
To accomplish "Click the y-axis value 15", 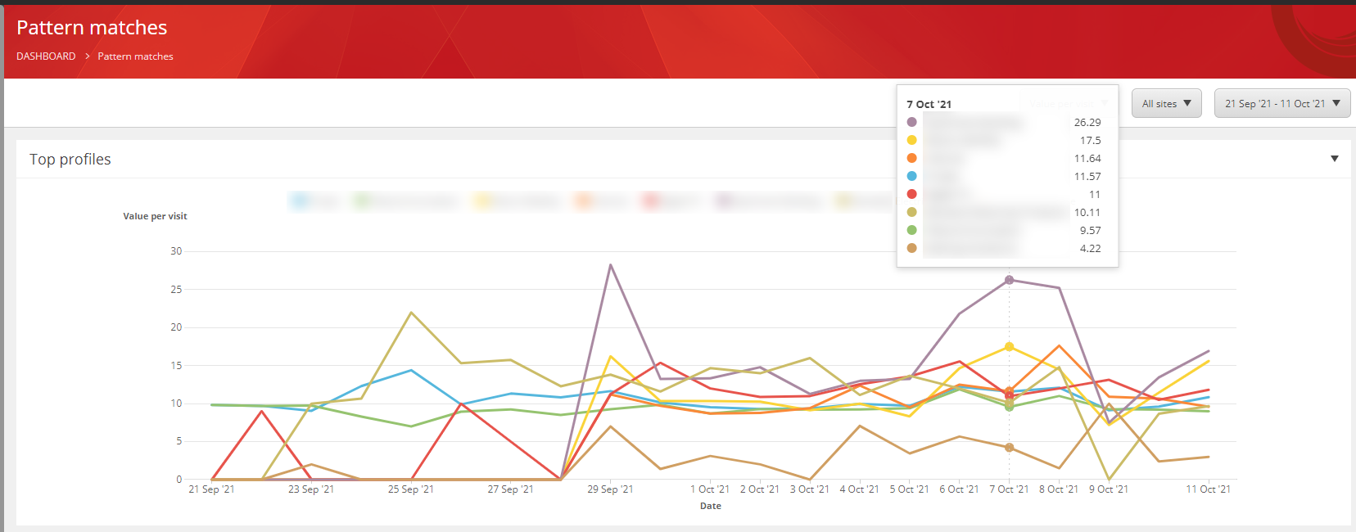I will point(176,365).
